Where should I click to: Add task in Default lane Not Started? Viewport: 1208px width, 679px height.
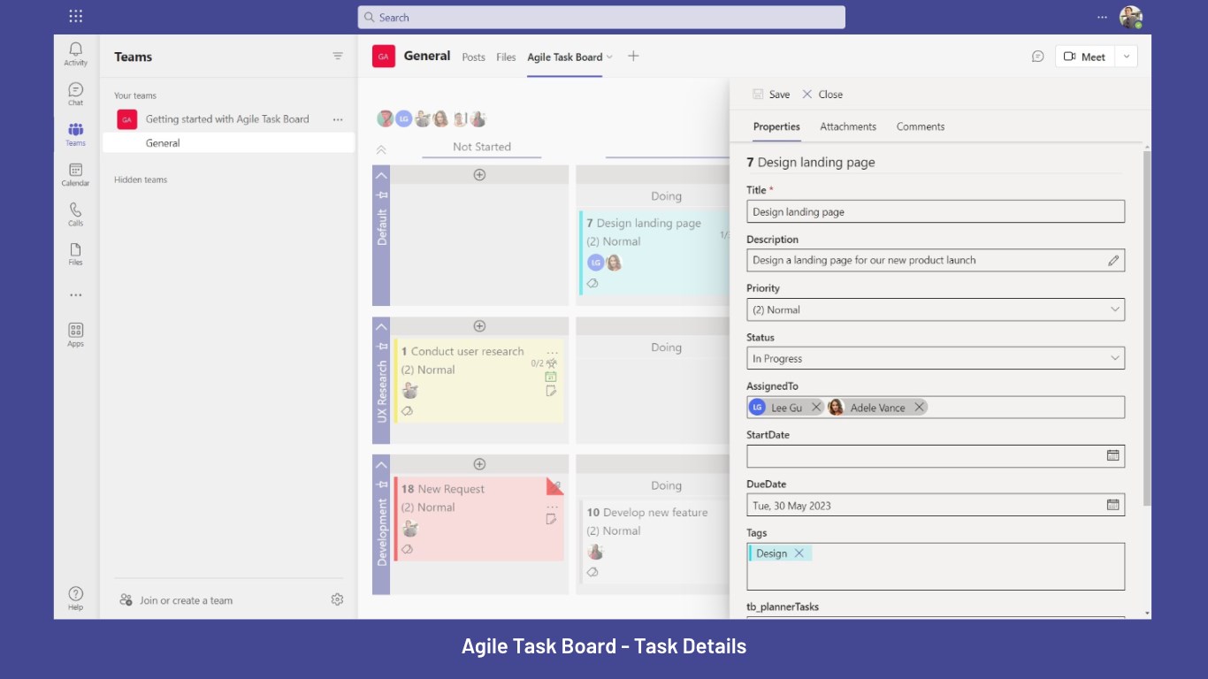(x=479, y=175)
